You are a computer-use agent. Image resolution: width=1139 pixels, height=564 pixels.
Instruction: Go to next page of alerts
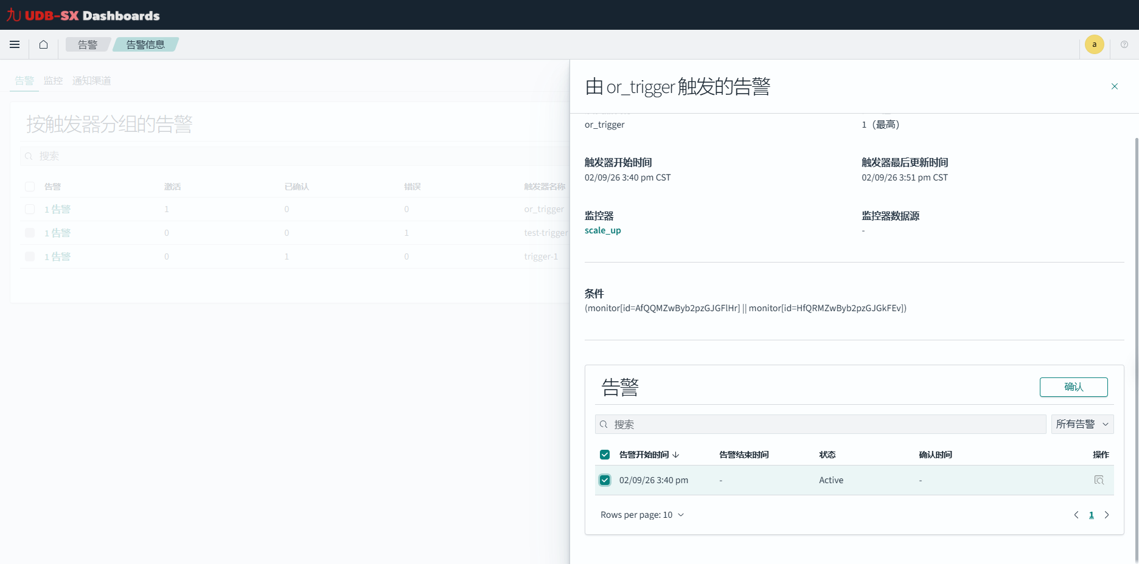tap(1106, 515)
